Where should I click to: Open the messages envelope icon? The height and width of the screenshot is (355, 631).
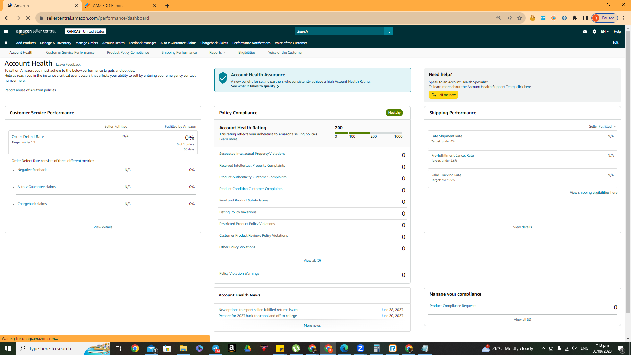pyautogui.click(x=585, y=32)
